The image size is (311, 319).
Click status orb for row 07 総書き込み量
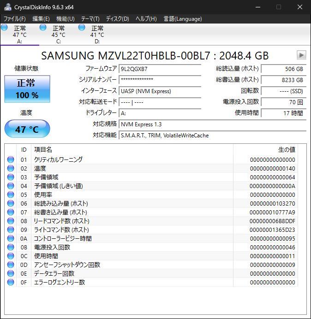tap(11, 212)
